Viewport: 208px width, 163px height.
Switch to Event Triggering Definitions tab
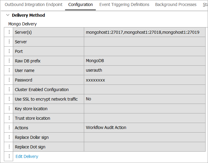click(x=124, y=5)
